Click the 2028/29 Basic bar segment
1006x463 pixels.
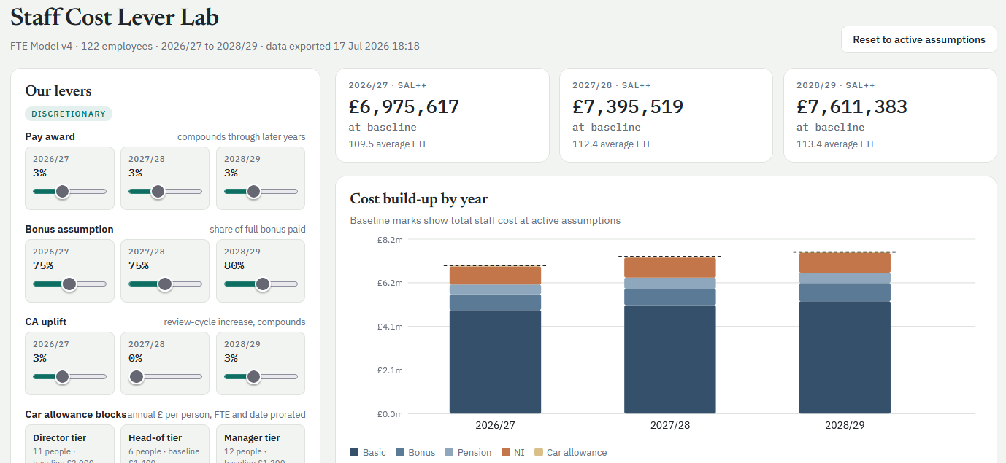pos(845,358)
